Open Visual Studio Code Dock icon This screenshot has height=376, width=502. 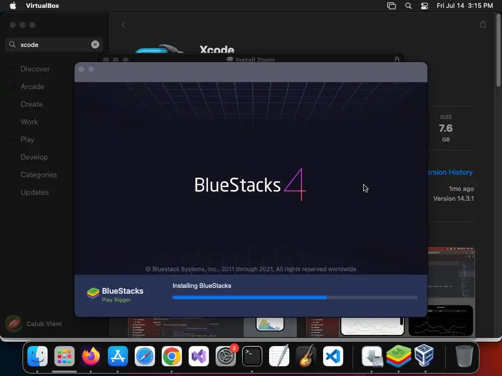(333, 356)
